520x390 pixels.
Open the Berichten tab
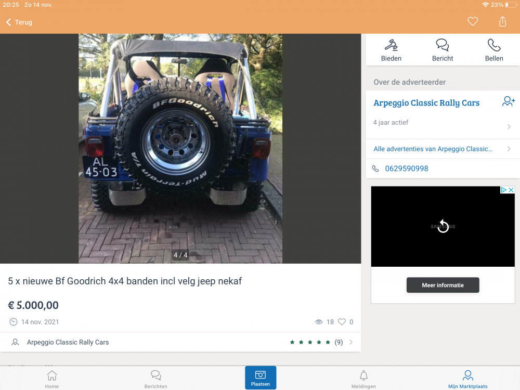(x=155, y=379)
